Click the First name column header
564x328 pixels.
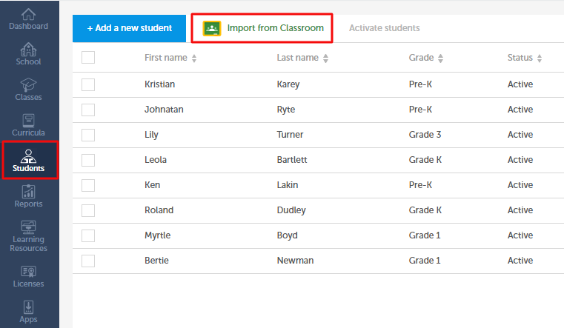[166, 58]
